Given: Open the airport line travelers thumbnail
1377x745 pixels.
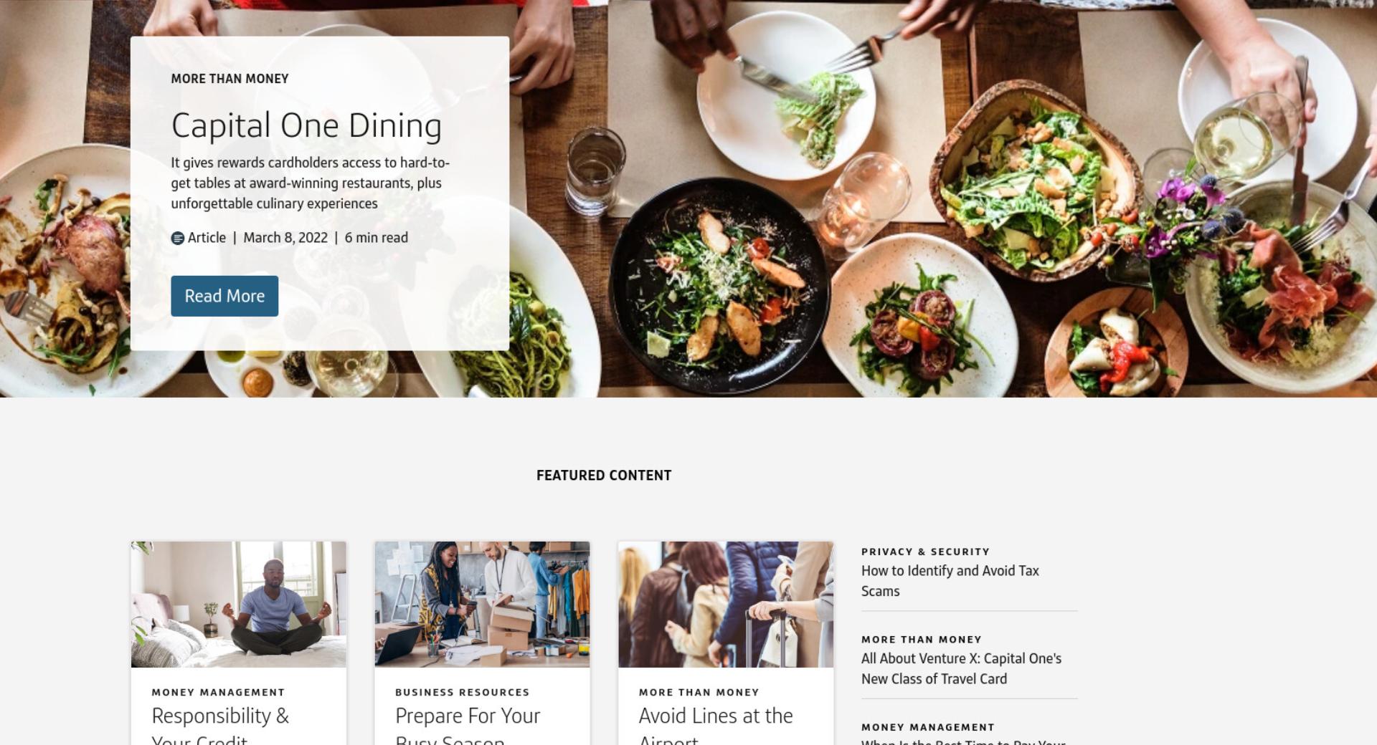Looking at the screenshot, I should click(x=726, y=605).
